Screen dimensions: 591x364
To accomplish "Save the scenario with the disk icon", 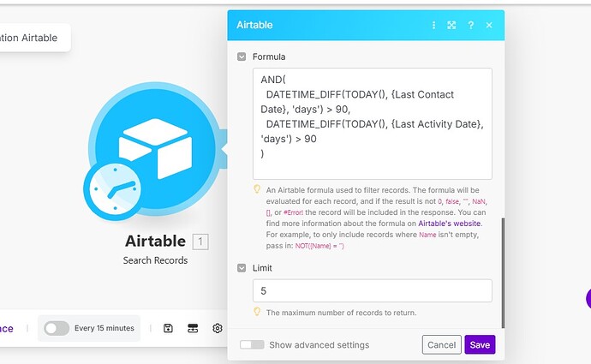I will pyautogui.click(x=168, y=328).
